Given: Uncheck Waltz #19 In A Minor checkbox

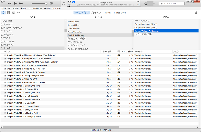Looking at the screenshot, I should coord(5,117).
